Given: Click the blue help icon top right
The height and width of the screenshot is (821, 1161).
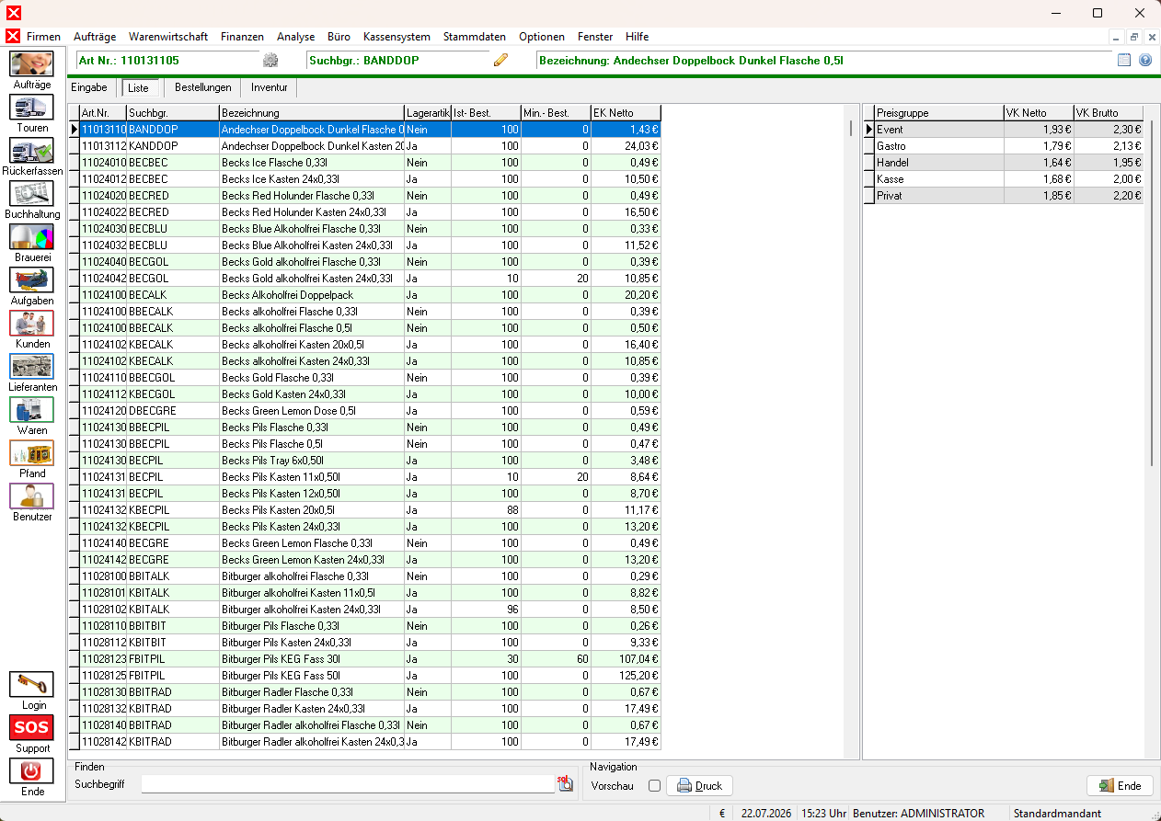Looking at the screenshot, I should click(x=1145, y=60).
